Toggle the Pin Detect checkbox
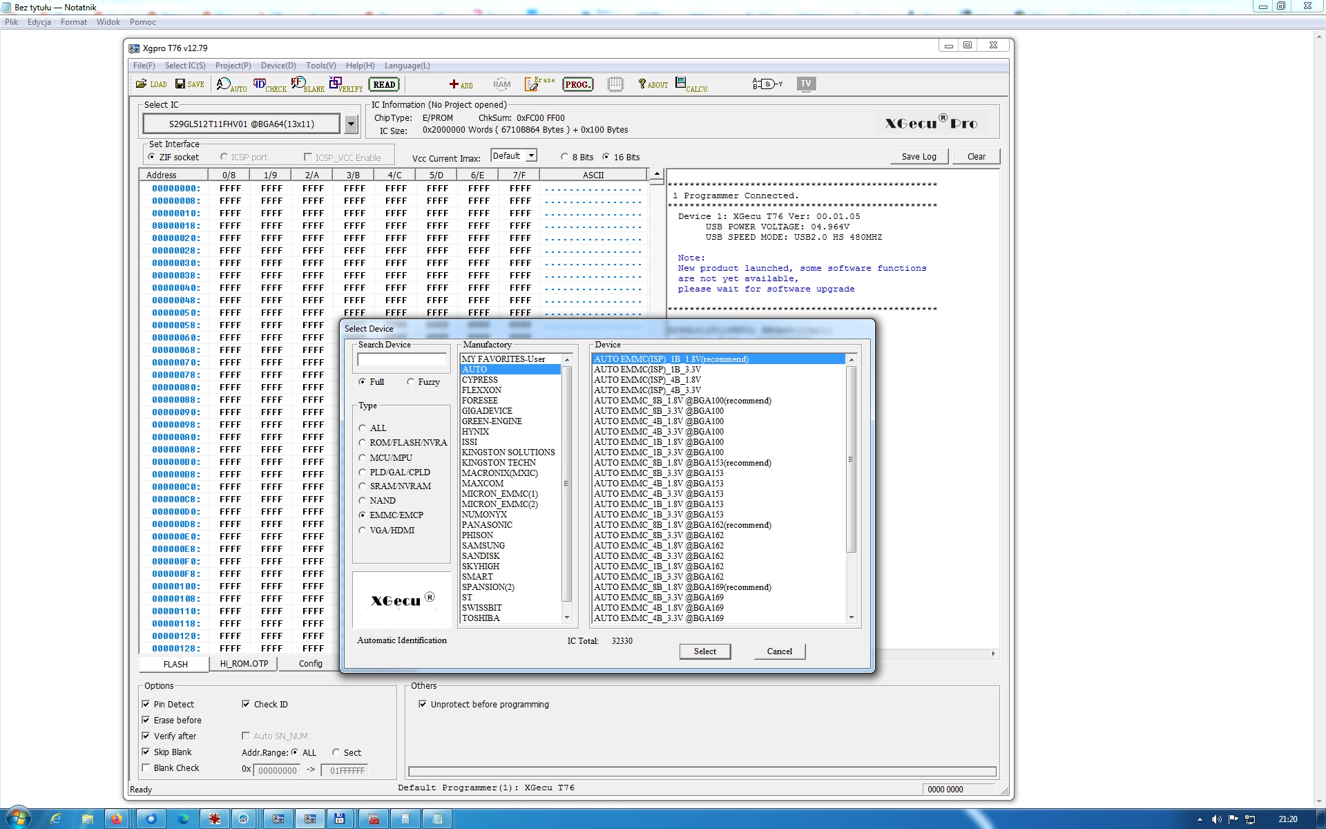 click(x=146, y=704)
